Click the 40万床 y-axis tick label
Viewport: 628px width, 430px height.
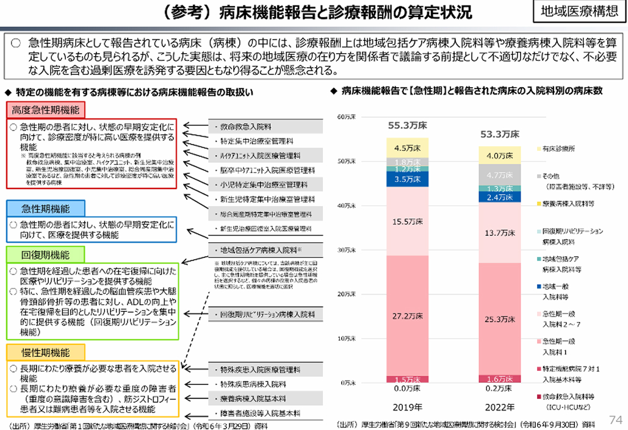pos(347,206)
